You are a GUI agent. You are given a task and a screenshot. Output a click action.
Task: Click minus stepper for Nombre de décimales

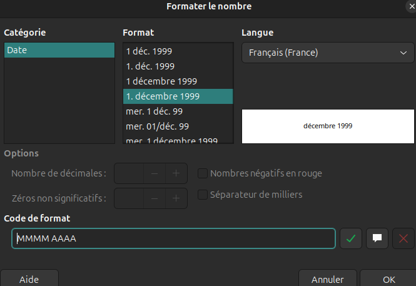click(155, 173)
